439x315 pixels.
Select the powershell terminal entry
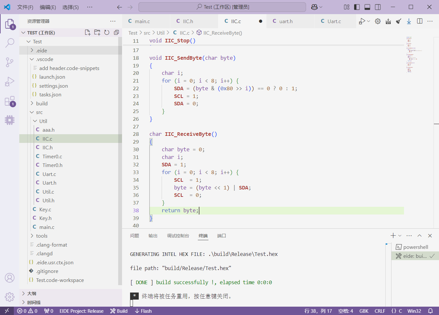click(x=415, y=247)
